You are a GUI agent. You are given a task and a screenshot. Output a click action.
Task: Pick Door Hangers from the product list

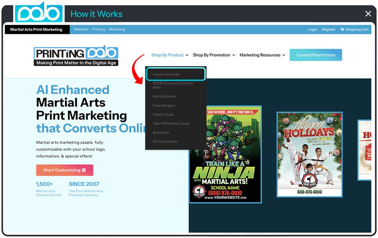tap(164, 106)
